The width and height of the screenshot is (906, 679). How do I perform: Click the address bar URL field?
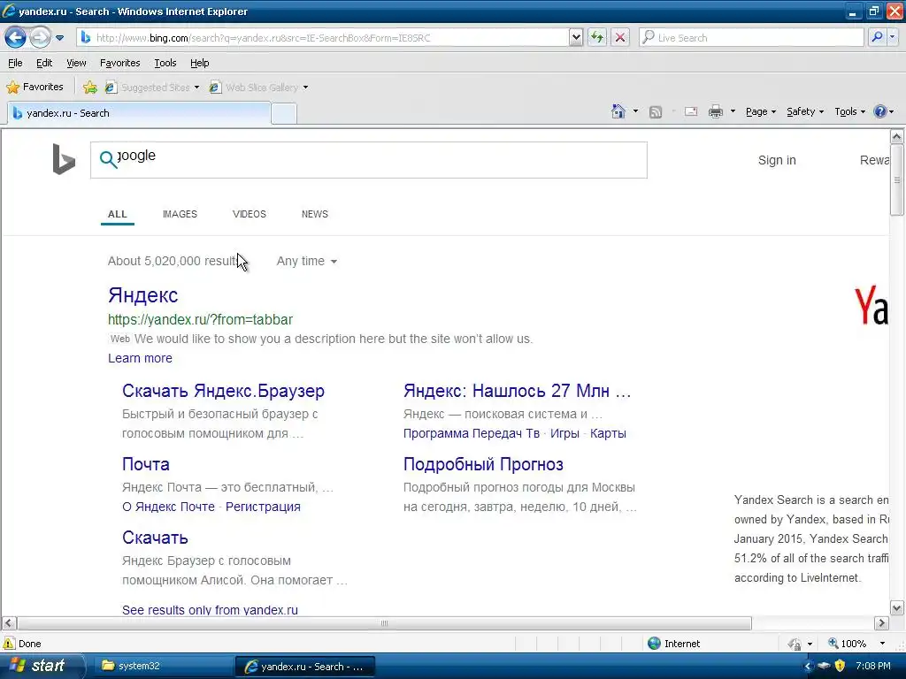324,38
